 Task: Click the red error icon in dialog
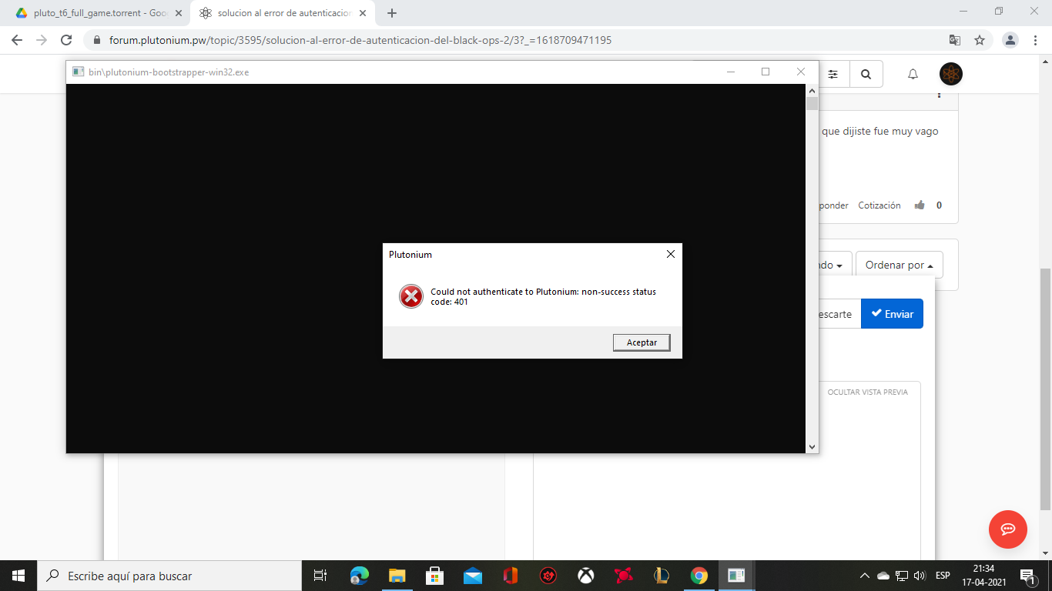(411, 296)
